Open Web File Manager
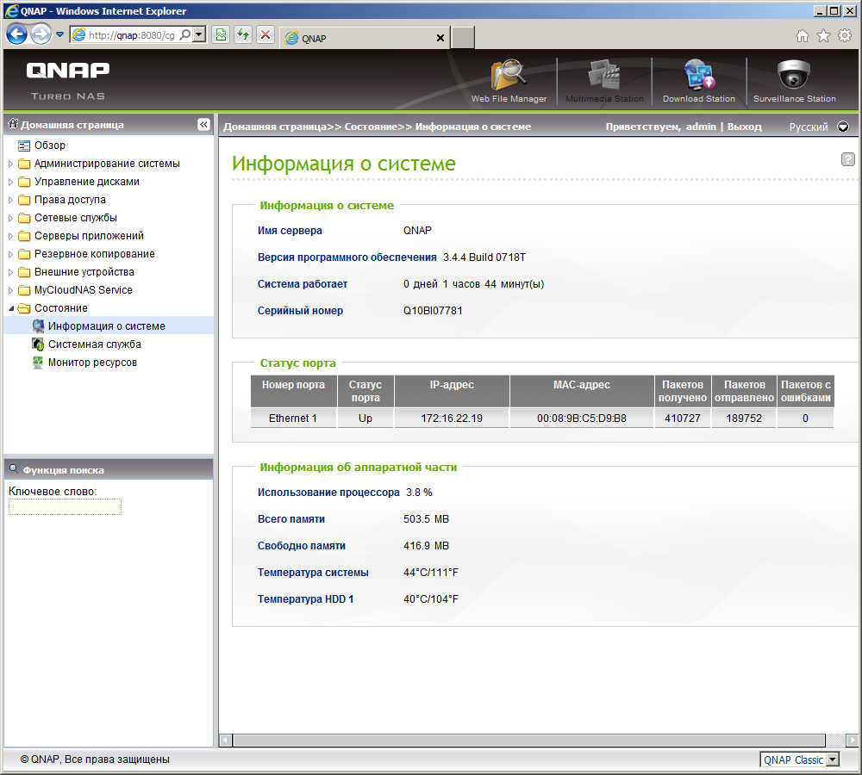This screenshot has height=775, width=862. 509,81
